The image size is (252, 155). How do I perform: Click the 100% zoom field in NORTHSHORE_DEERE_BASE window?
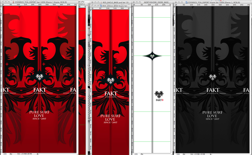tap(136, 154)
